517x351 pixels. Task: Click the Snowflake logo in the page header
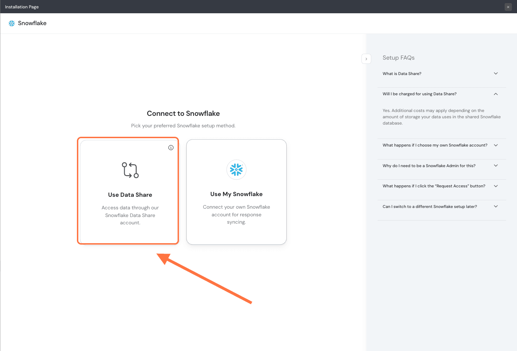[12, 23]
